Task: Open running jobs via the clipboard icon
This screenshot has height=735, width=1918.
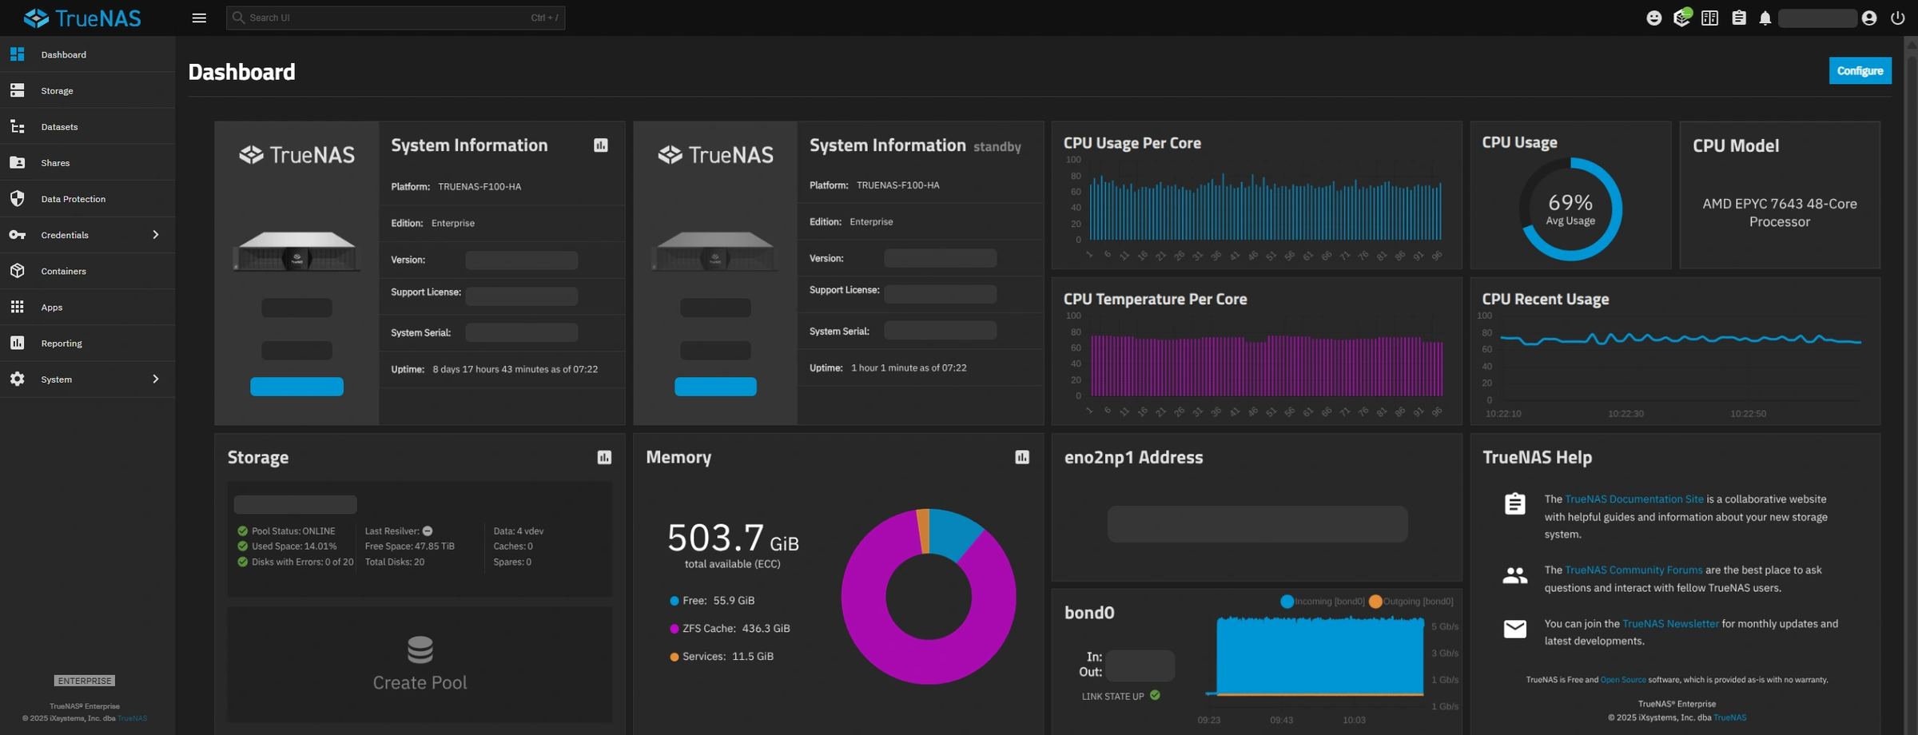Action: (1738, 17)
